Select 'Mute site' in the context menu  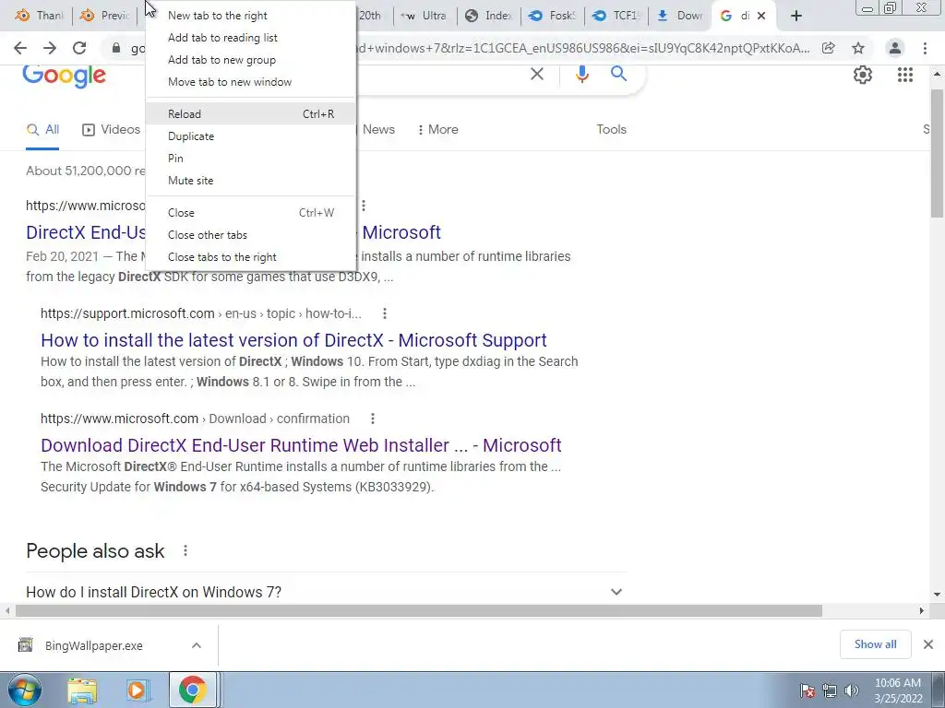point(251,181)
